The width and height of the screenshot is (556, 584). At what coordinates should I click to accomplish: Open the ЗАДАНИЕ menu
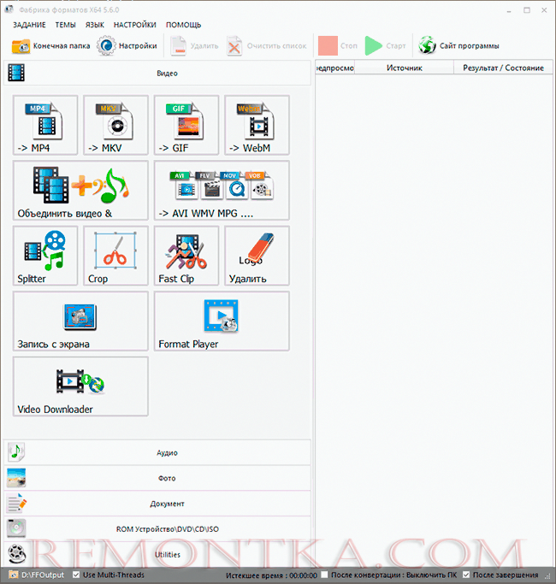(29, 25)
